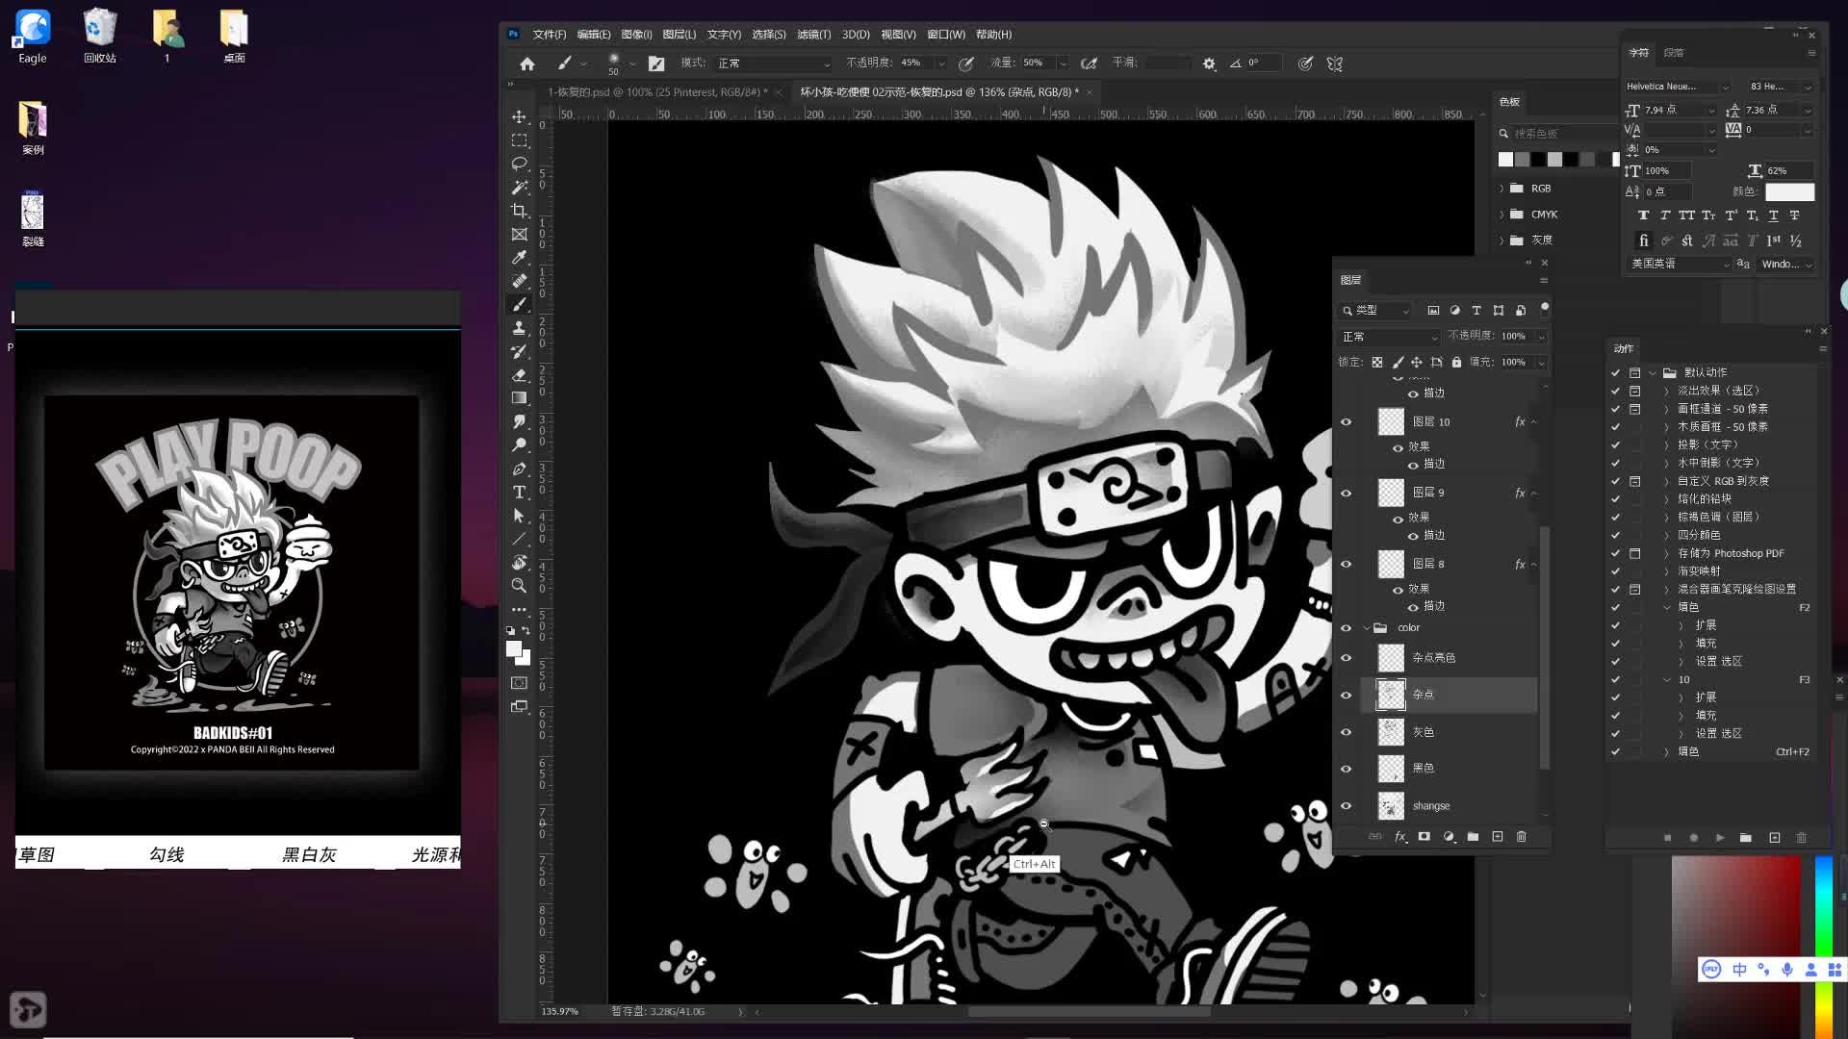Select the Horizontal Type tool
Viewport: 1848px width, 1039px height.
[x=519, y=493]
